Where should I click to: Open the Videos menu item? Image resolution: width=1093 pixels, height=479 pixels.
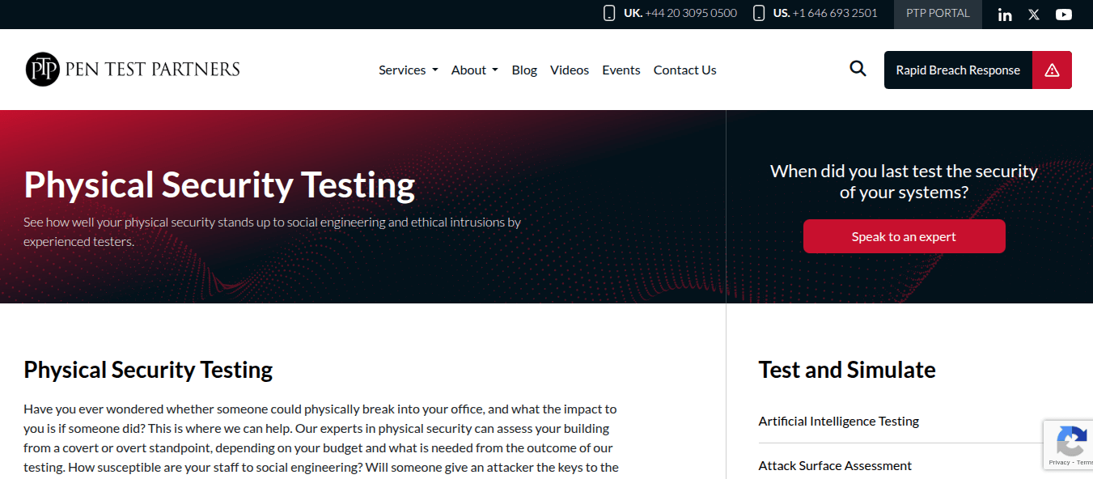tap(570, 70)
